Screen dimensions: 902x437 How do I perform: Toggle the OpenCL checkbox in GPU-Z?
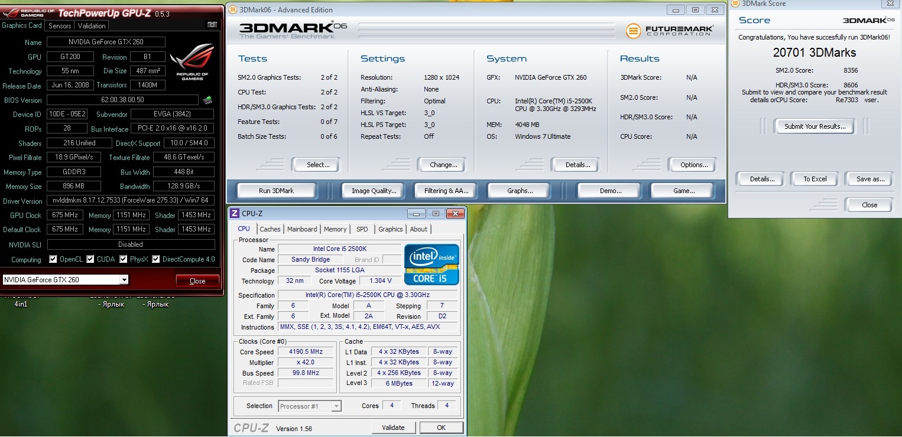[53, 259]
